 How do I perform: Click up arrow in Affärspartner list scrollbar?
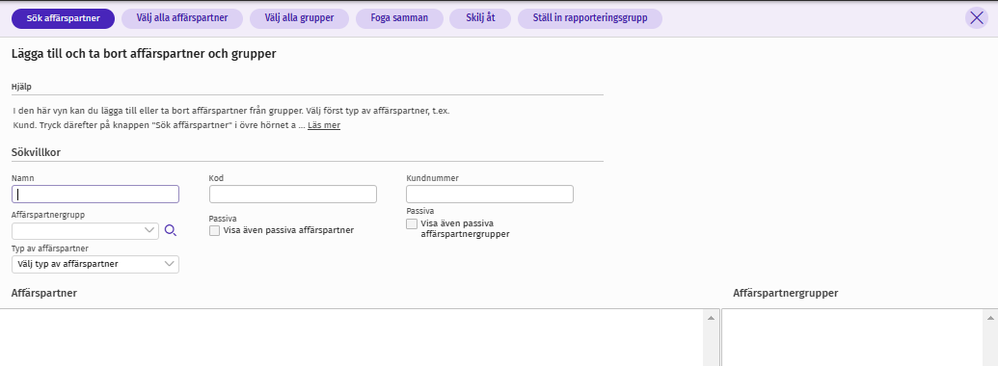(711, 317)
